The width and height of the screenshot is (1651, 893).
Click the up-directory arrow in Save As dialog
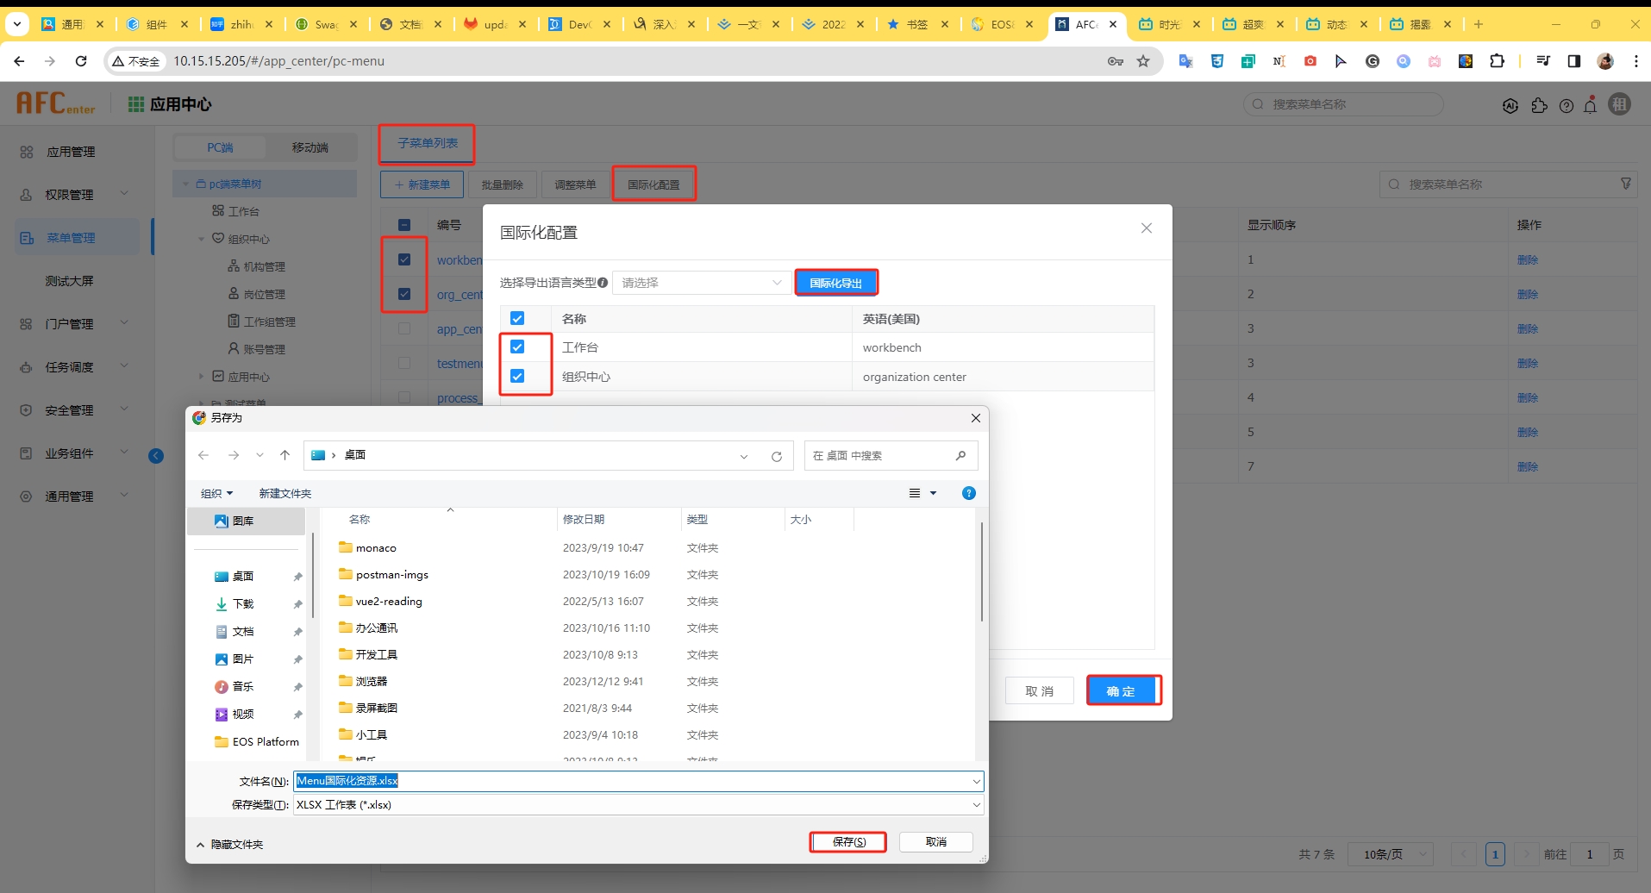[285, 455]
